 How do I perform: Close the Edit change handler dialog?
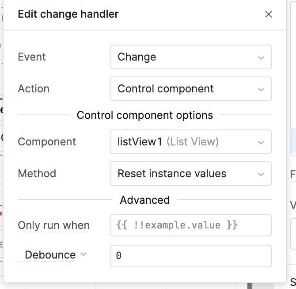click(268, 14)
